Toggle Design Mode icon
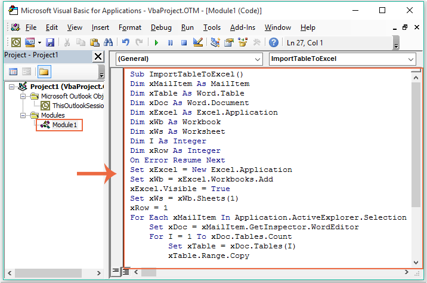 point(198,42)
